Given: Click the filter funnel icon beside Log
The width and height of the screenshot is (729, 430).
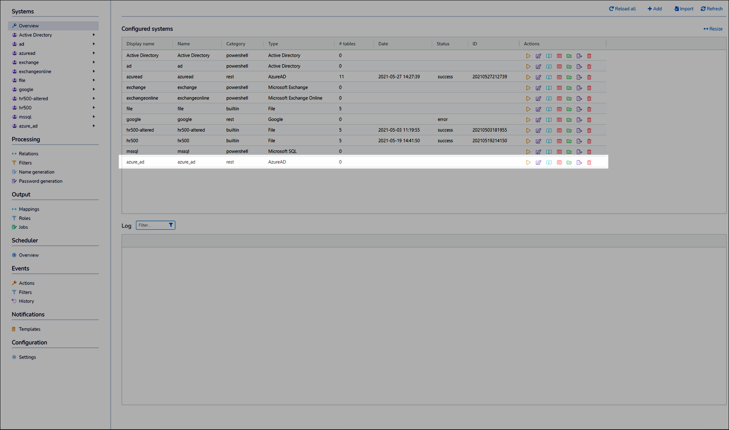Looking at the screenshot, I should click(171, 225).
